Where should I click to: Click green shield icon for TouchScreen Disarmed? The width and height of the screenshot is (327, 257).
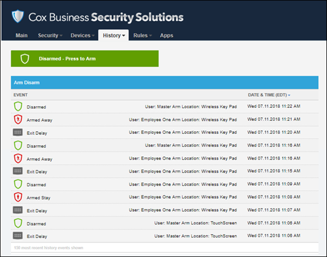[18, 223]
